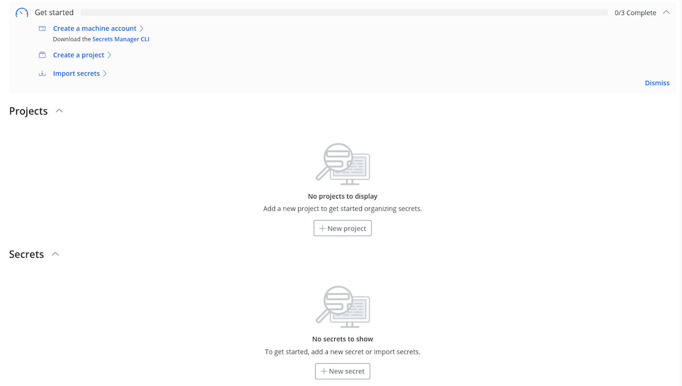The height and width of the screenshot is (386, 682).
Task: Click the folder icon beside Create a project
Action: coord(42,55)
